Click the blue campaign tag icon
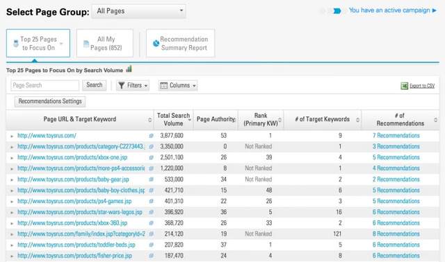Viewport: 445px width, 262px height. (x=337, y=11)
